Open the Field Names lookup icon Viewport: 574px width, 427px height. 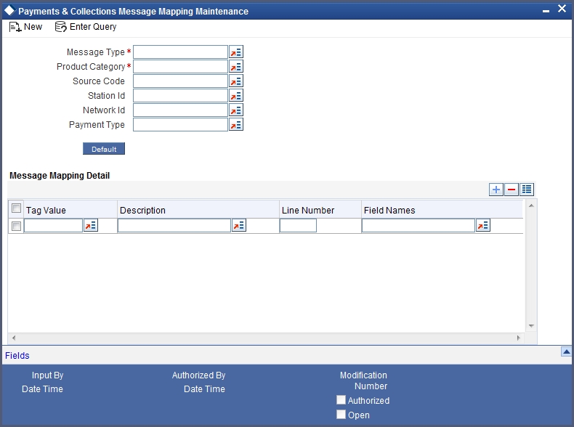(483, 225)
